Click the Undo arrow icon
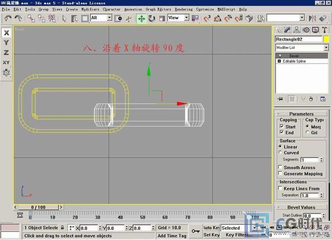This screenshot has width=332, height=240. pos(8,18)
